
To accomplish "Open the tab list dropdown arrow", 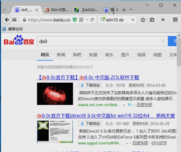I will coord(131,10).
